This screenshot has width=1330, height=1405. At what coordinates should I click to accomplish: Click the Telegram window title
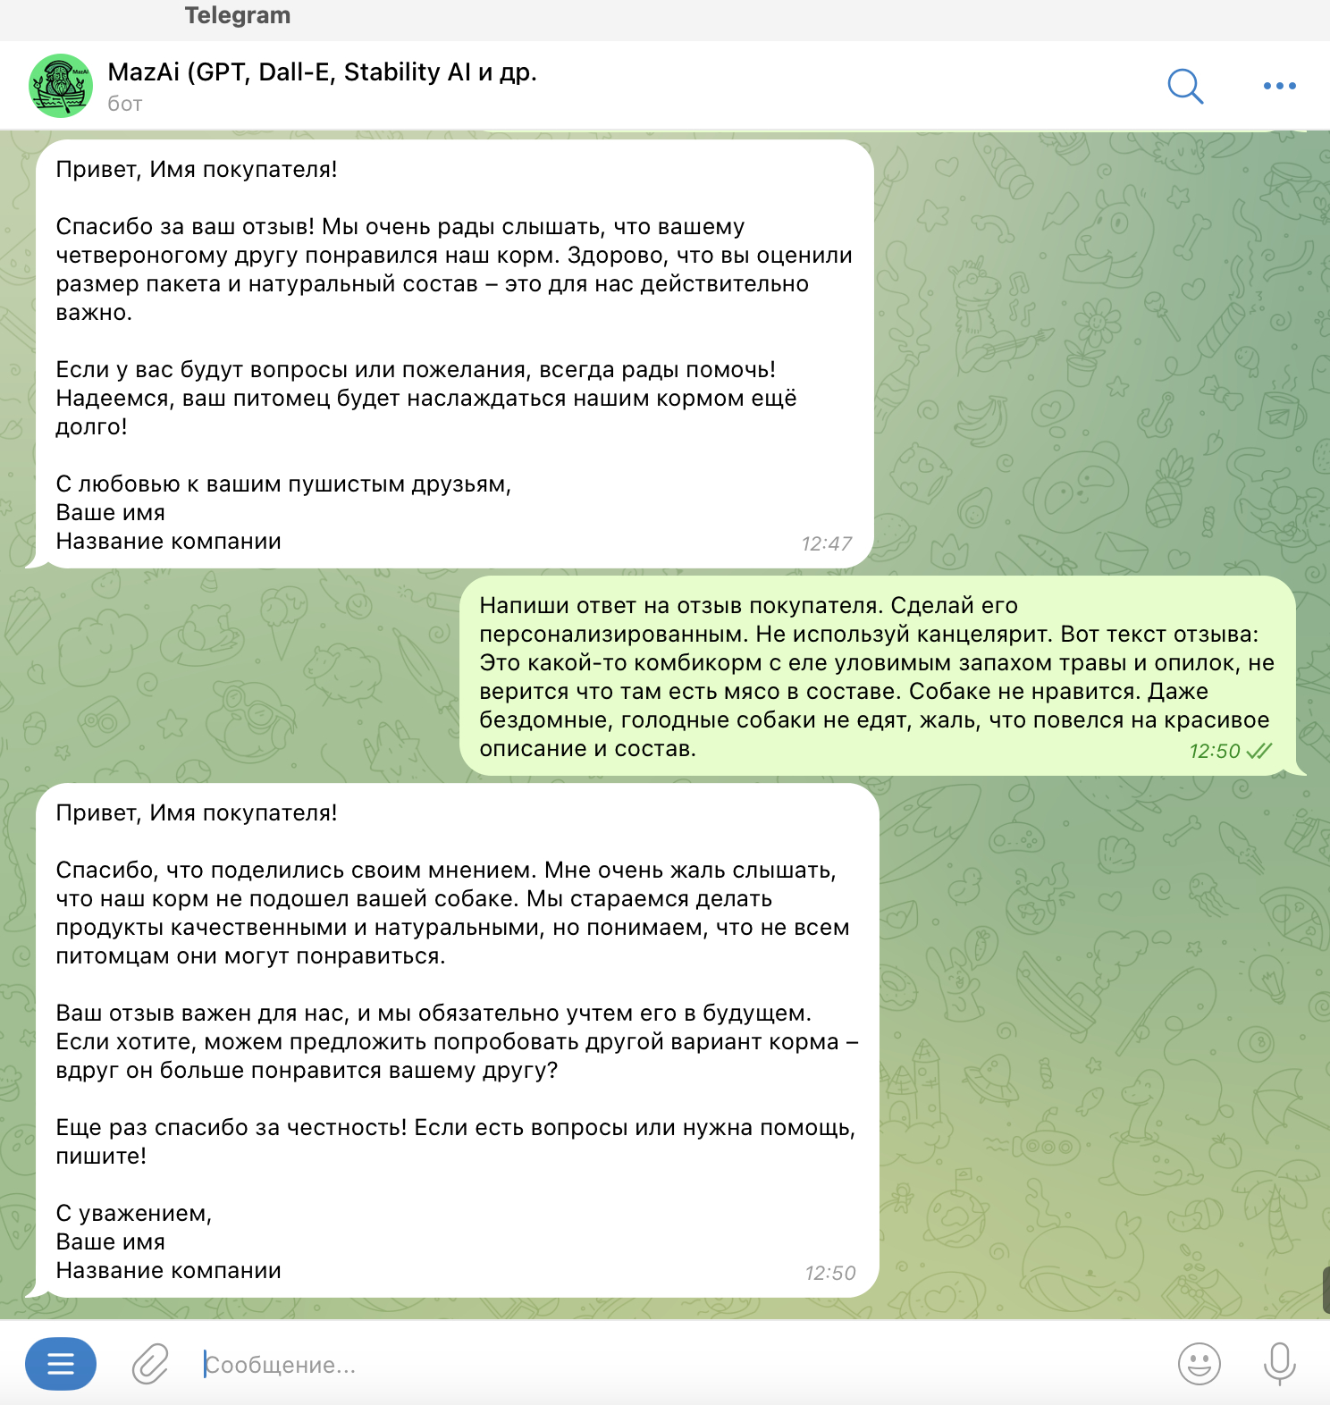tap(238, 15)
